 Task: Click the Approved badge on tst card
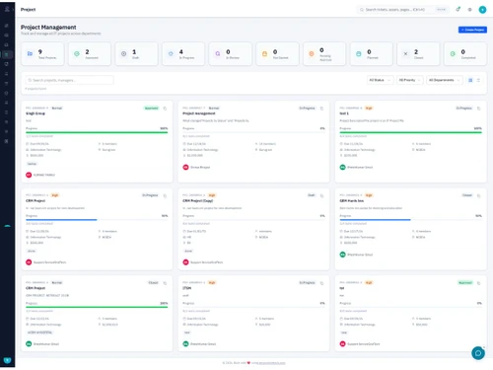coord(465,283)
